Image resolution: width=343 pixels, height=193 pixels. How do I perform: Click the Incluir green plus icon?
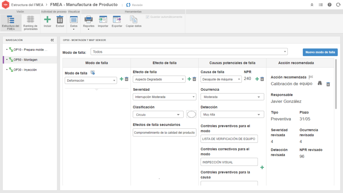point(48,20)
